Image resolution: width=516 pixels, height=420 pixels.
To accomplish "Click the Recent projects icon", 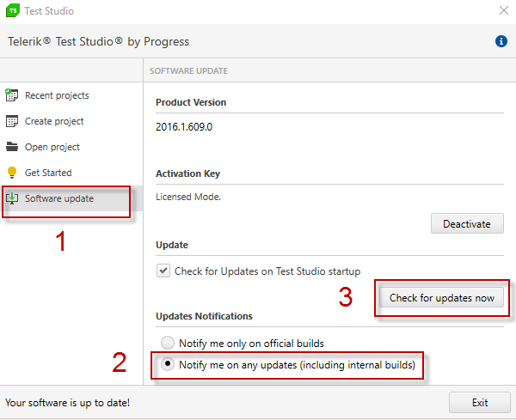I will pos(12,95).
